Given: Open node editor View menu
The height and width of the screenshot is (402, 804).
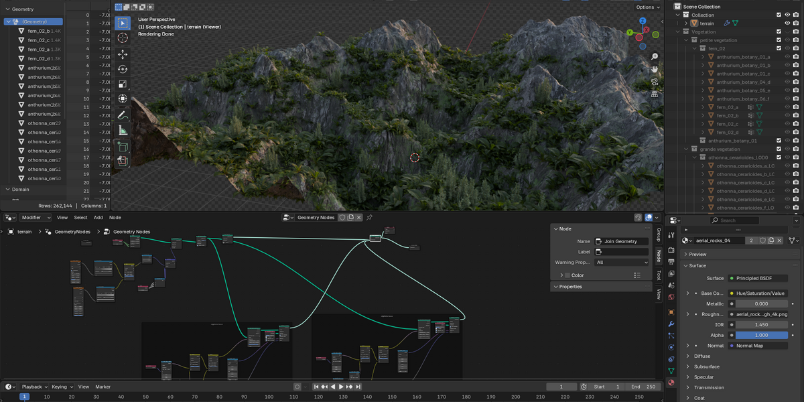Looking at the screenshot, I should (x=62, y=217).
